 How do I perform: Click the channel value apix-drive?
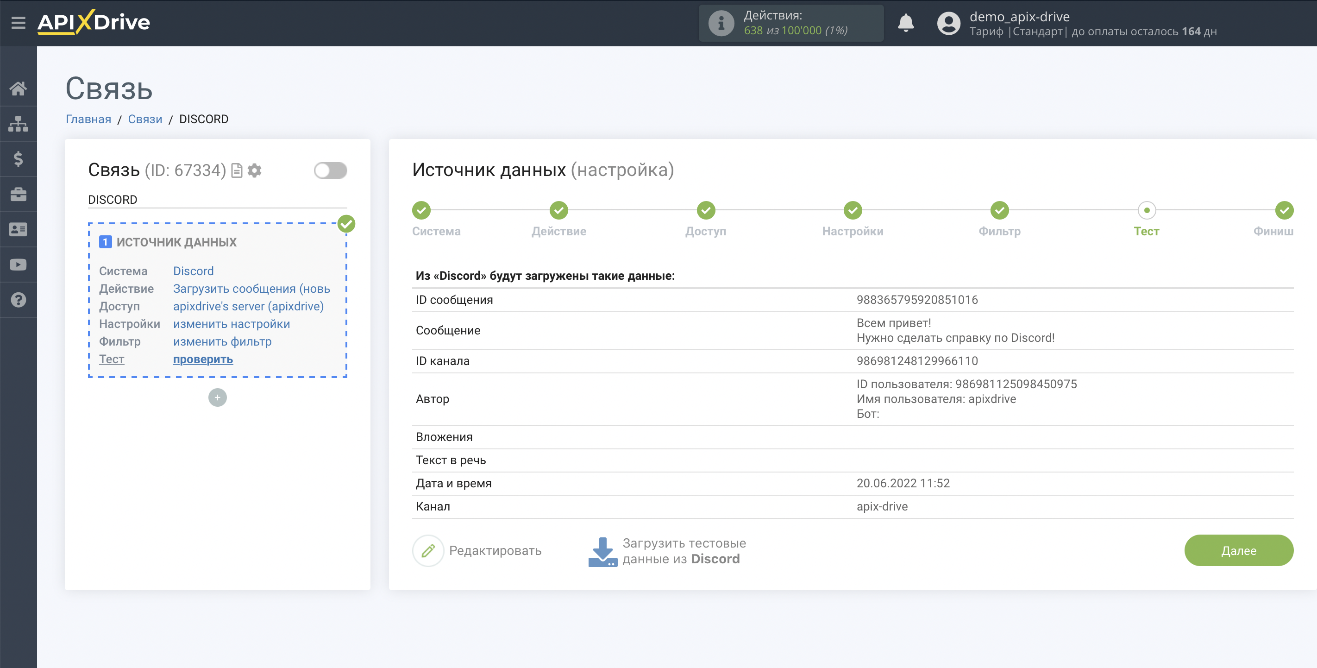click(882, 506)
